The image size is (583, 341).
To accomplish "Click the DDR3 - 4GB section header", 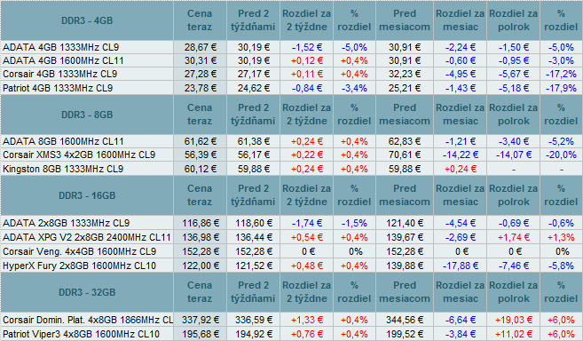I will point(87,20).
